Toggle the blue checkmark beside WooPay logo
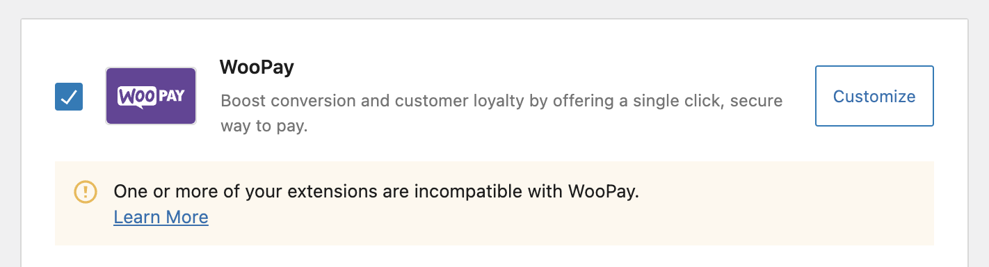This screenshot has width=989, height=267. pos(69,97)
